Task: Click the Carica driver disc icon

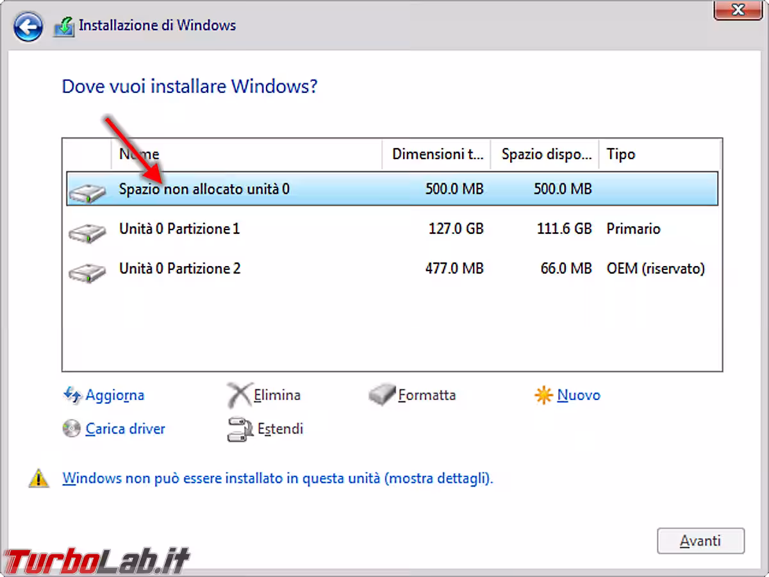Action: 72,429
